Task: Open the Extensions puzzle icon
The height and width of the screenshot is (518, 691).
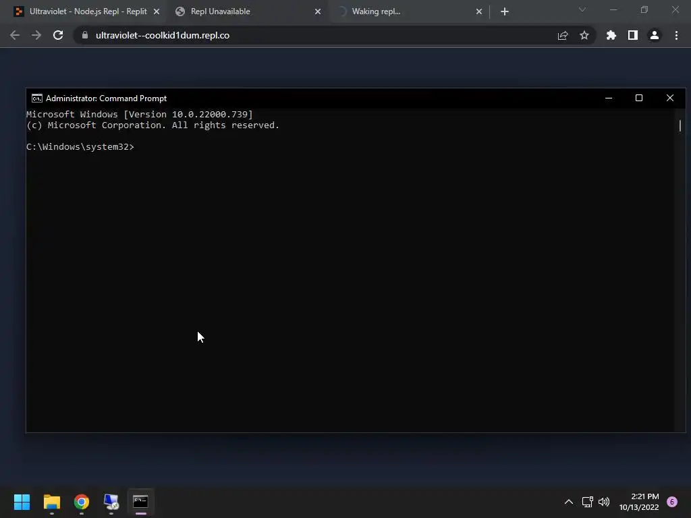Action: [x=611, y=35]
